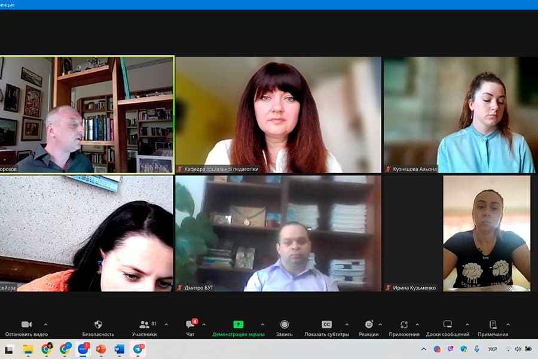Expand the arrow next to Приложения
The image size is (538, 359).
(417, 324)
